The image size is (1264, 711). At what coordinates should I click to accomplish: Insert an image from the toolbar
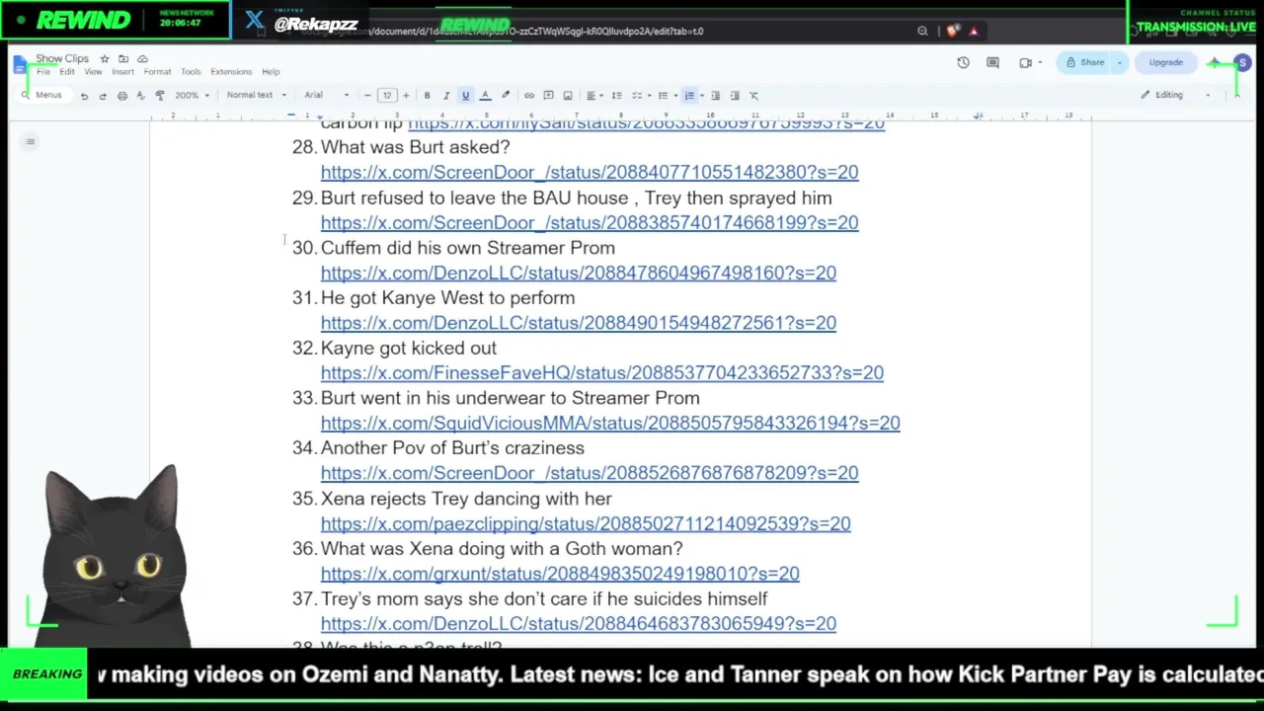pyautogui.click(x=568, y=96)
